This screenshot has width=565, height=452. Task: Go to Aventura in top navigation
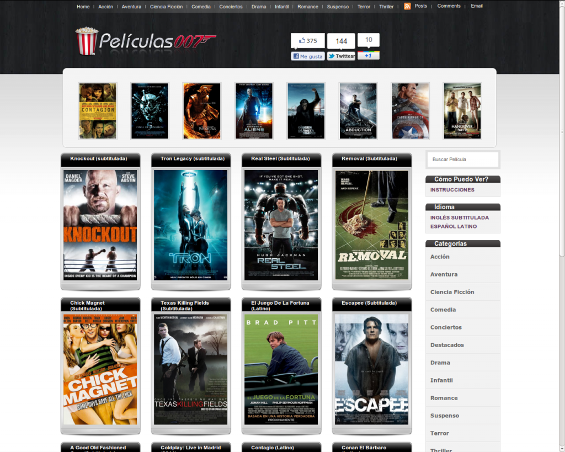click(131, 7)
